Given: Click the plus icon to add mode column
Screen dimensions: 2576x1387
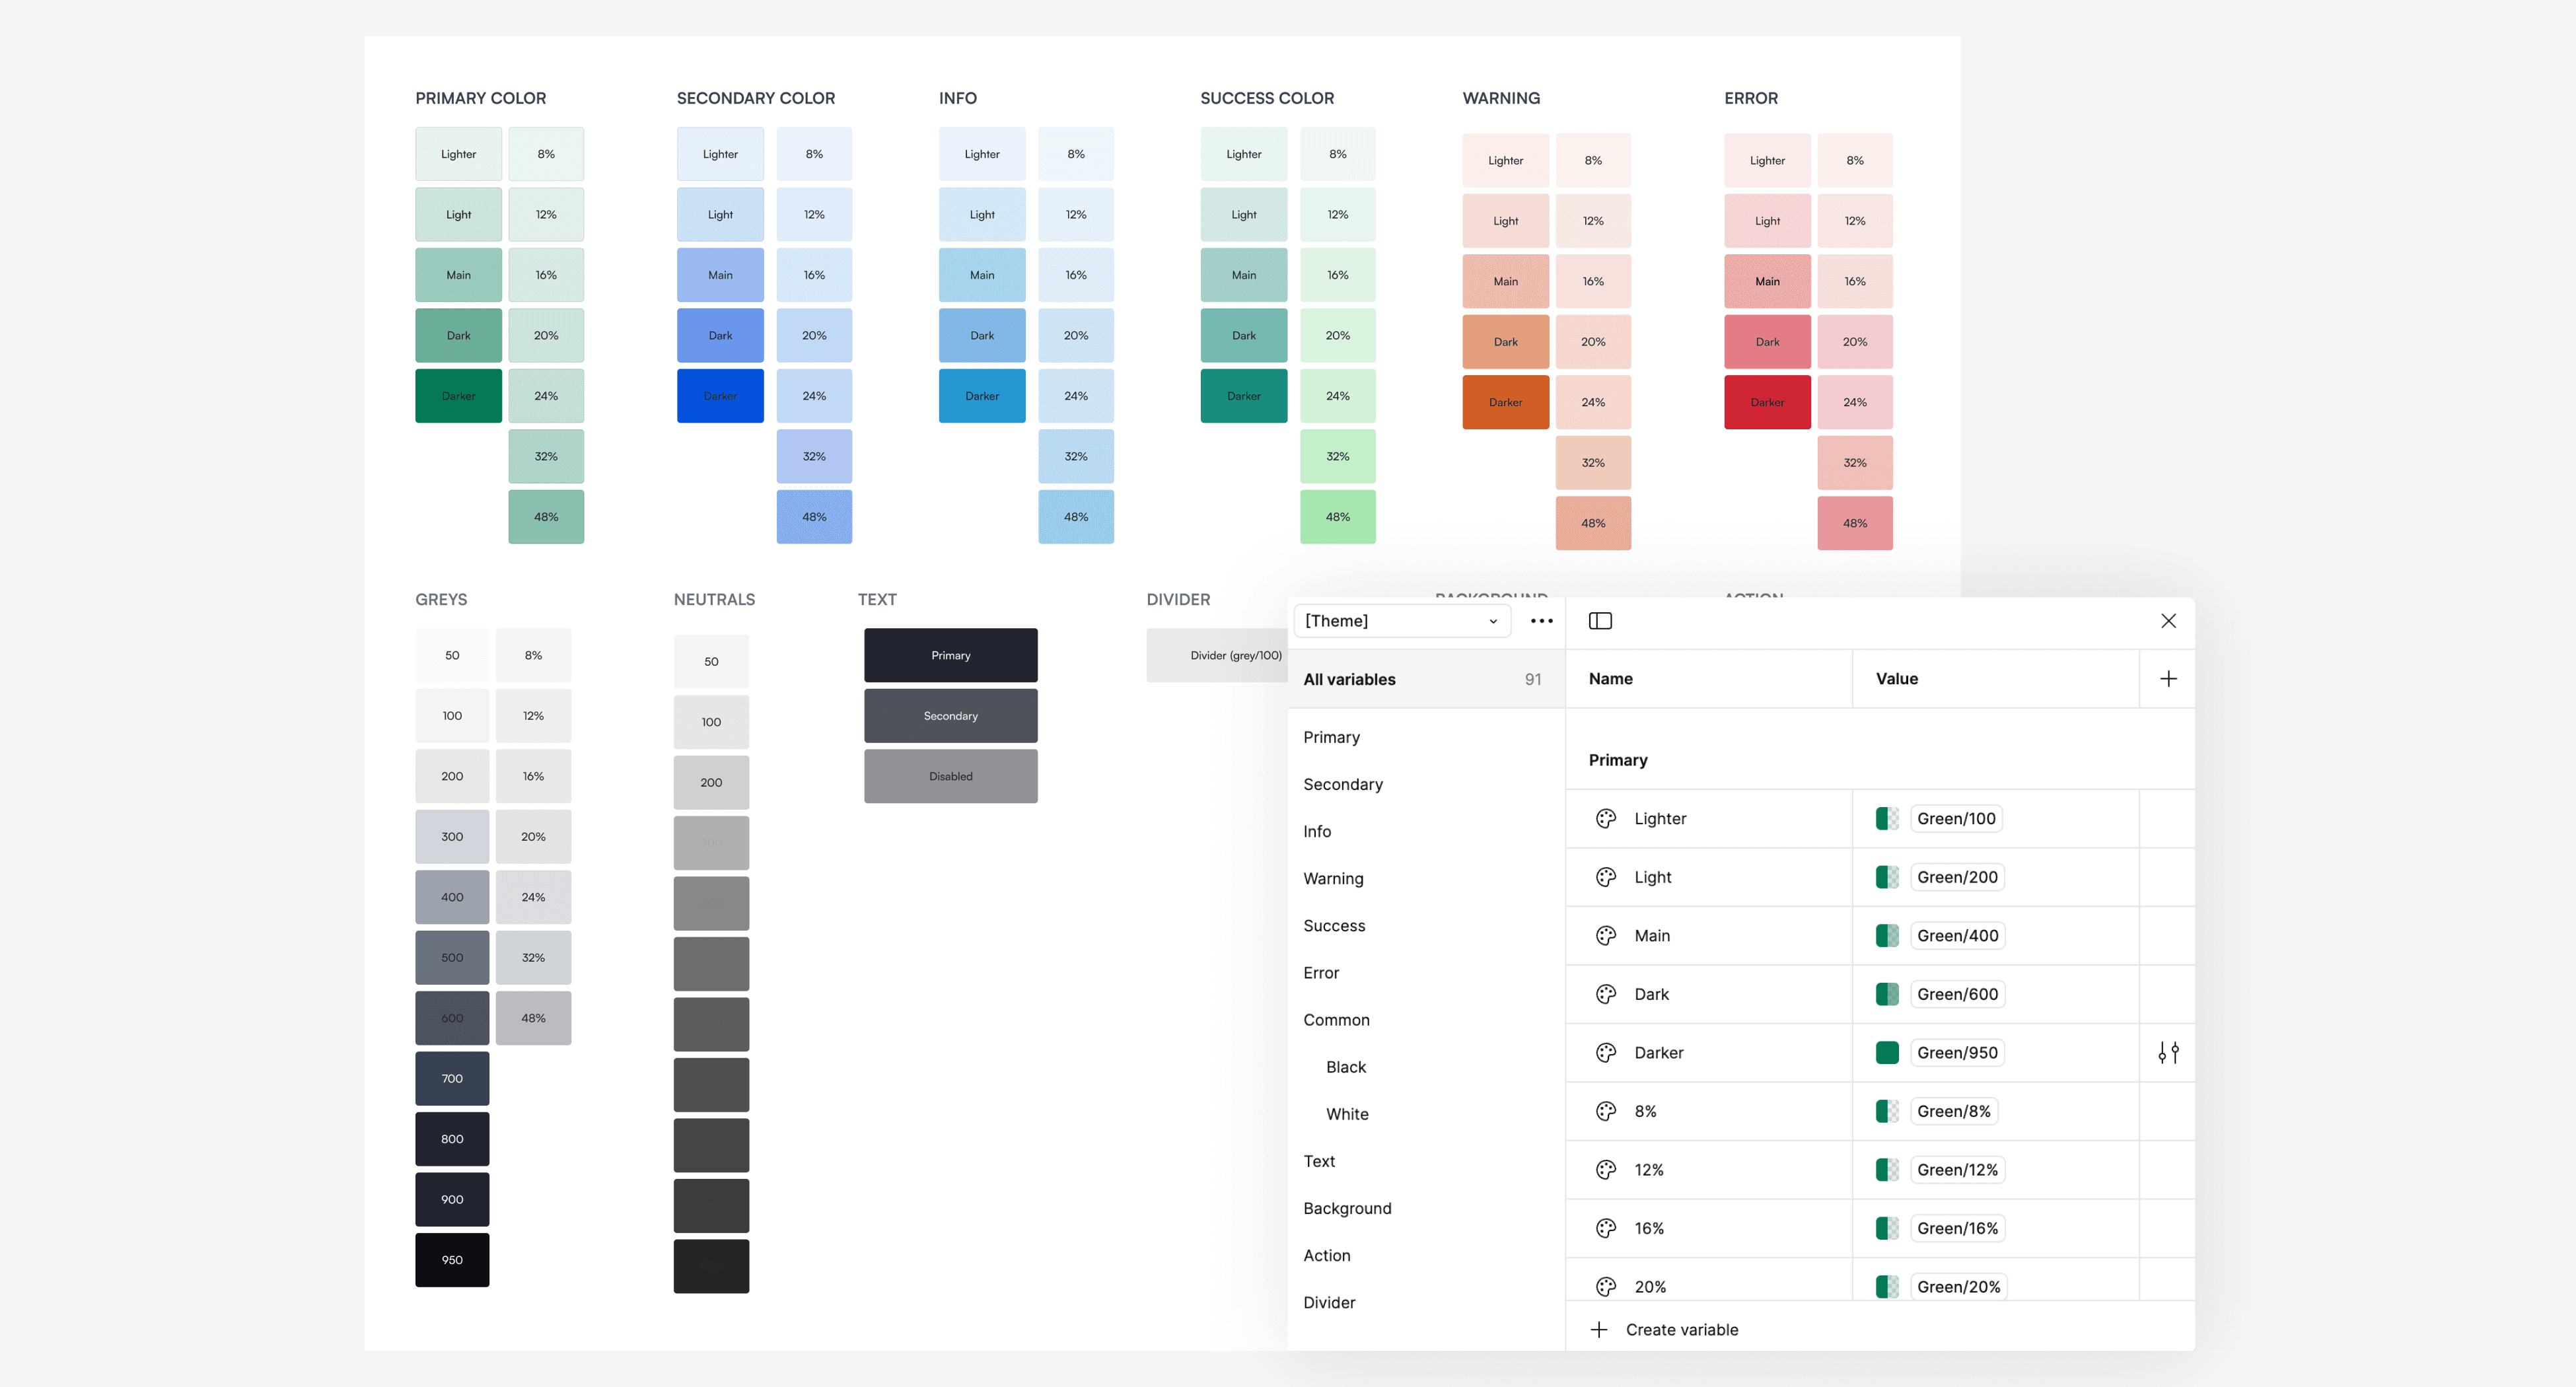Looking at the screenshot, I should tap(2168, 679).
